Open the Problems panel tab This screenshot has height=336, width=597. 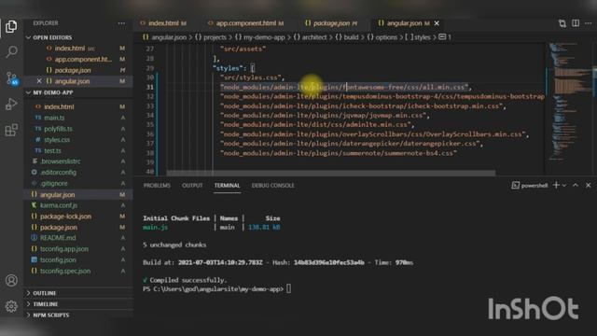[157, 185]
